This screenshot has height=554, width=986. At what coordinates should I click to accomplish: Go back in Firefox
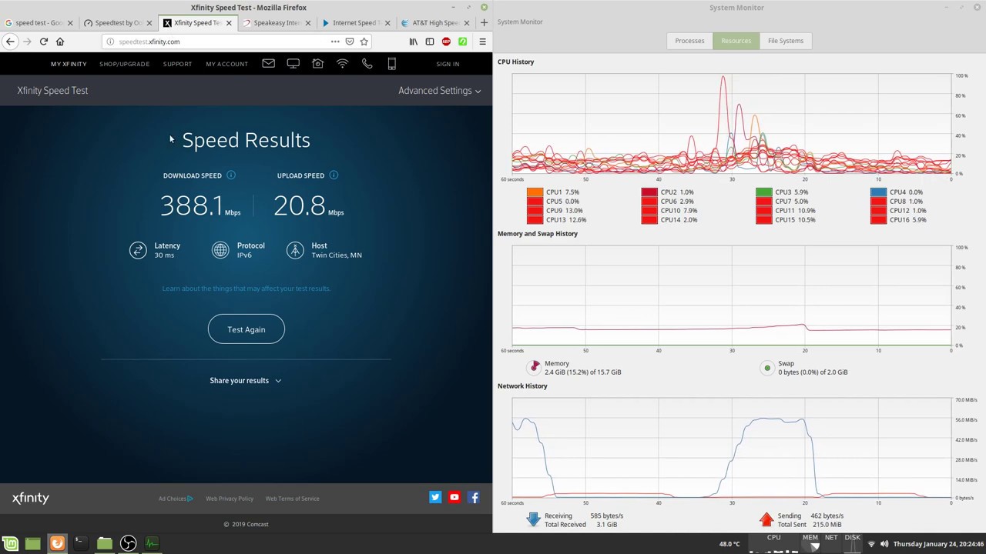point(10,42)
